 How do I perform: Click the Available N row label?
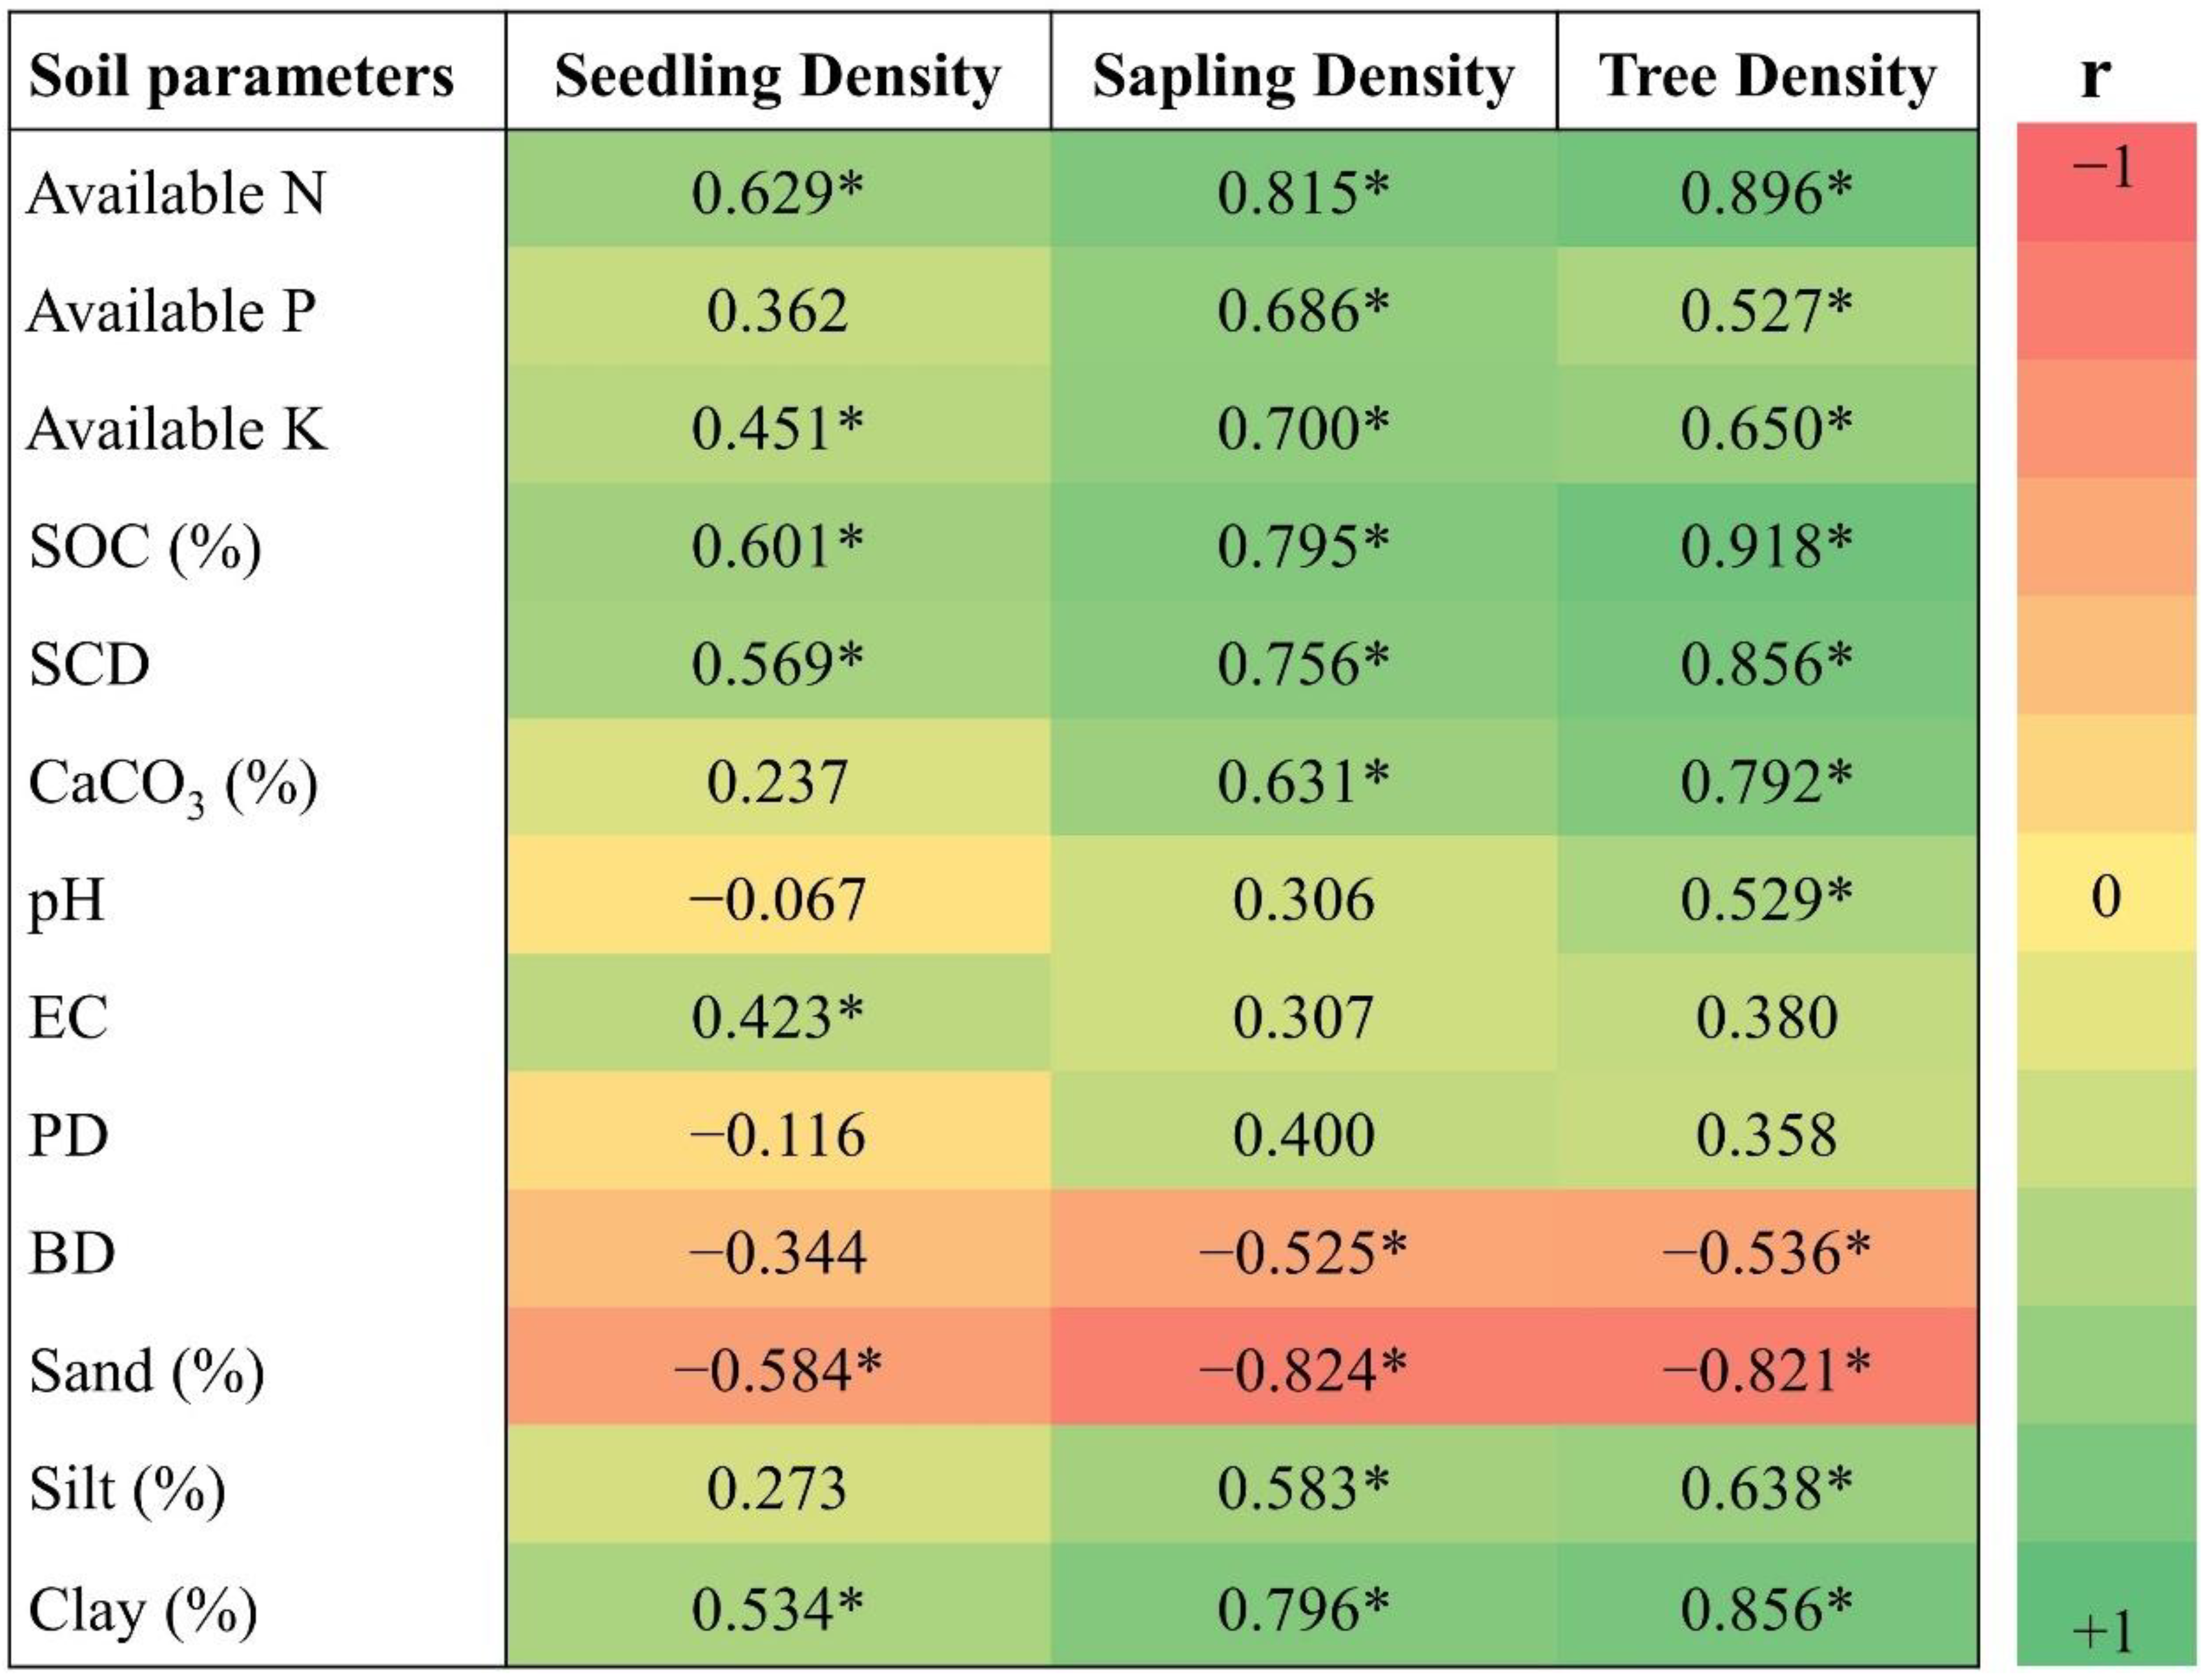click(177, 192)
